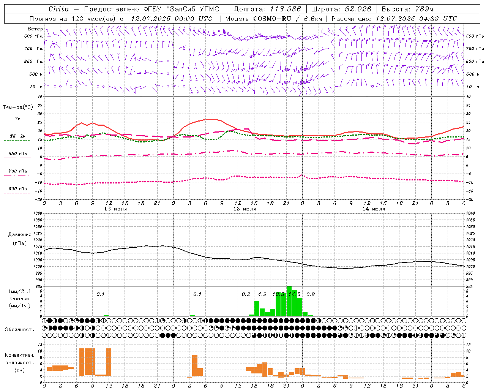Click the "Ветер" wind panel label
Viewport: 486px width, 389px height.
click(x=35, y=29)
